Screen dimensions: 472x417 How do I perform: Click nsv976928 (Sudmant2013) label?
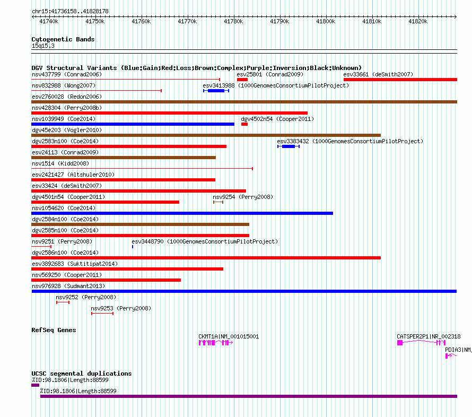pyautogui.click(x=68, y=286)
